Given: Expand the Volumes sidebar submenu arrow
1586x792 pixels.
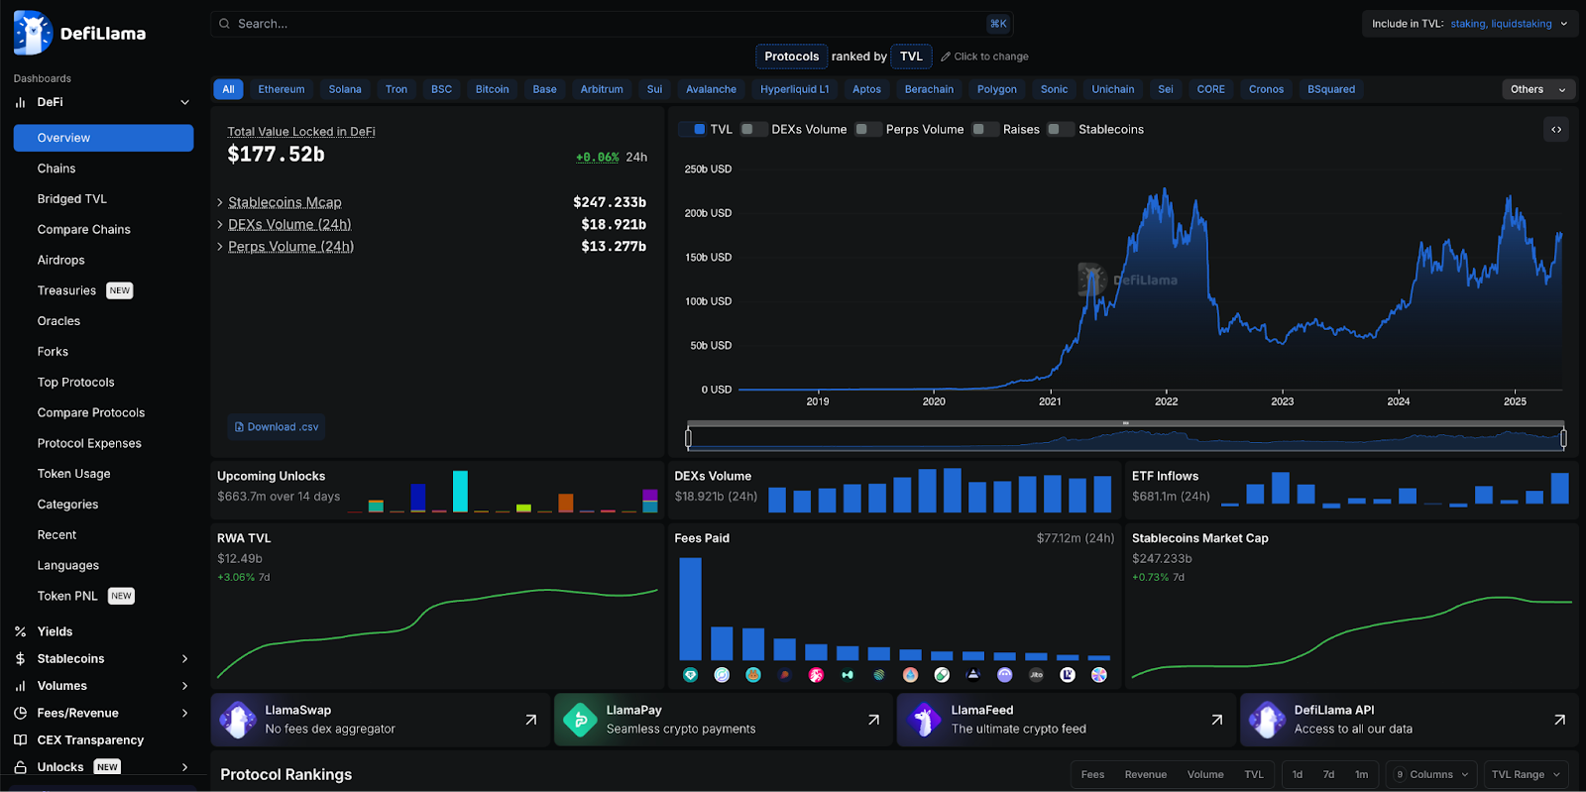Looking at the screenshot, I should pyautogui.click(x=184, y=686).
